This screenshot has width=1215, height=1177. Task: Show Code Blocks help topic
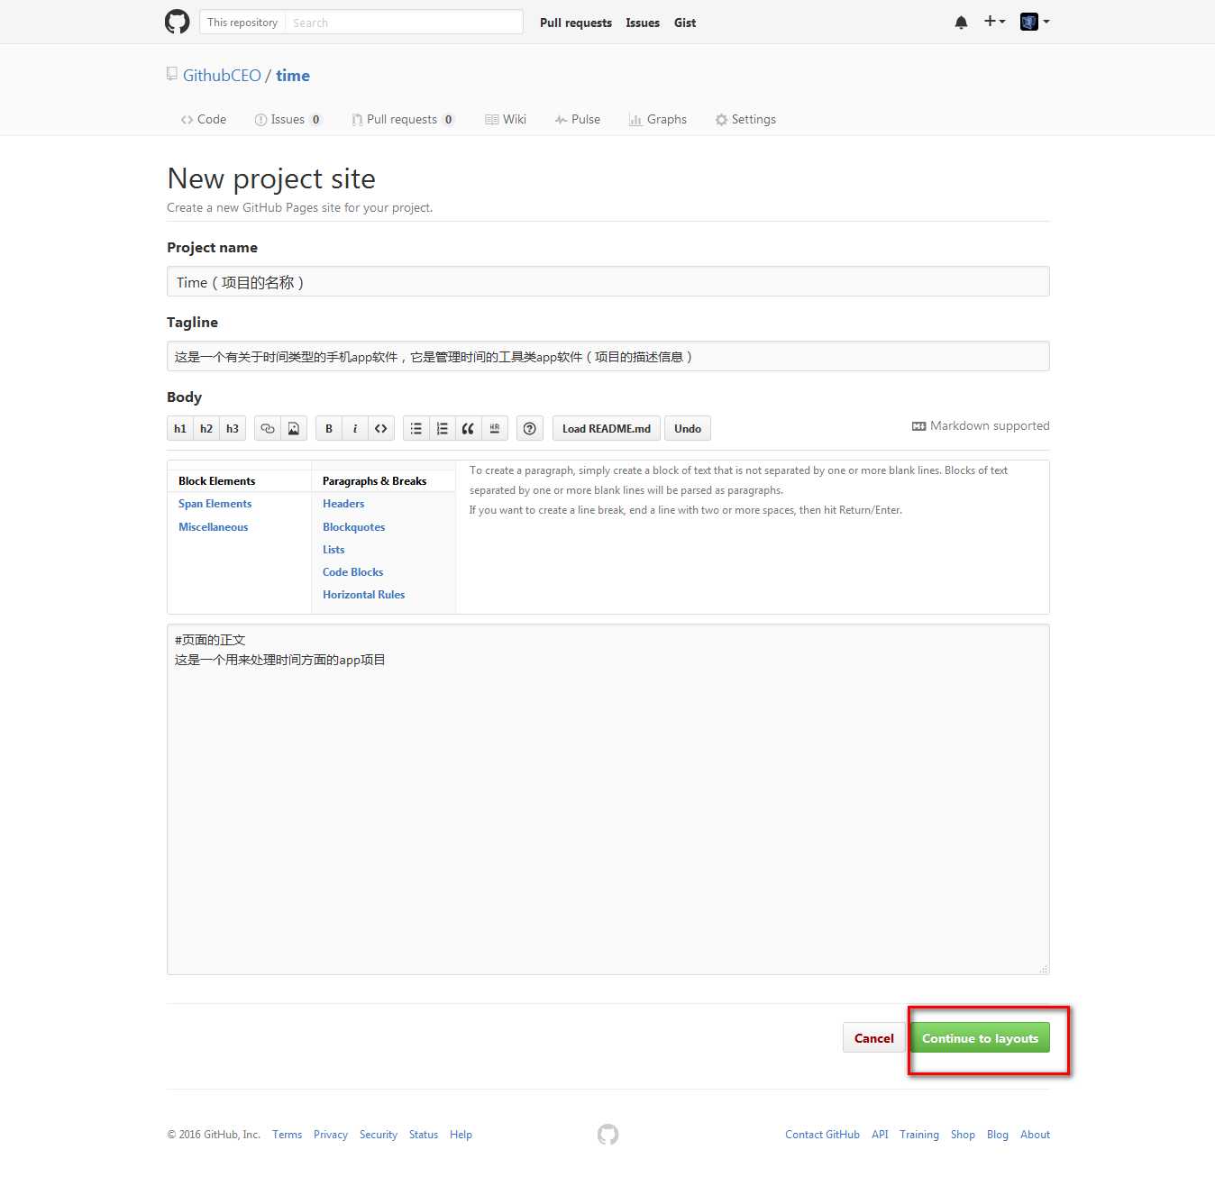pyautogui.click(x=352, y=572)
